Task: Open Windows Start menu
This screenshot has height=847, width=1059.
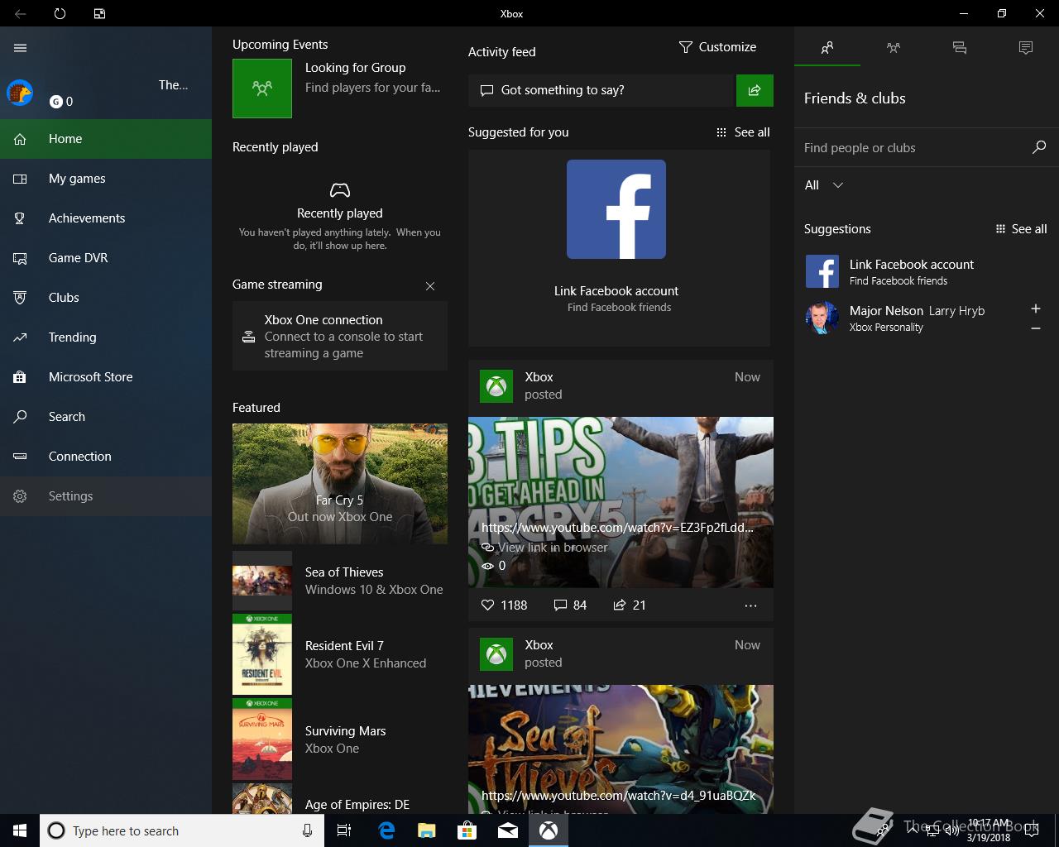Action: coord(20,830)
